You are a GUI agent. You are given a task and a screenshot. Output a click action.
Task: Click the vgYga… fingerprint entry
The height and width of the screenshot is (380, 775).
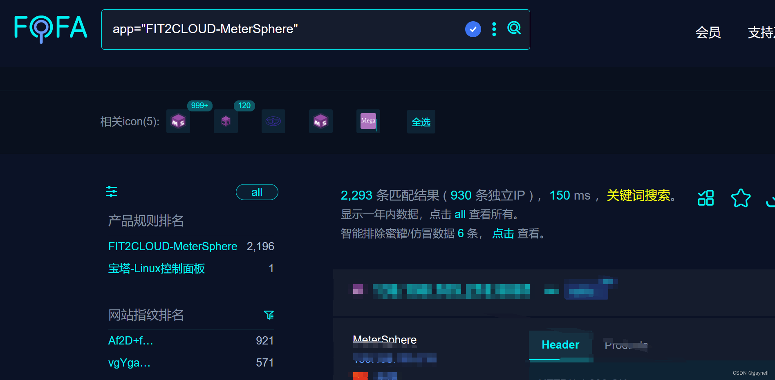(130, 362)
